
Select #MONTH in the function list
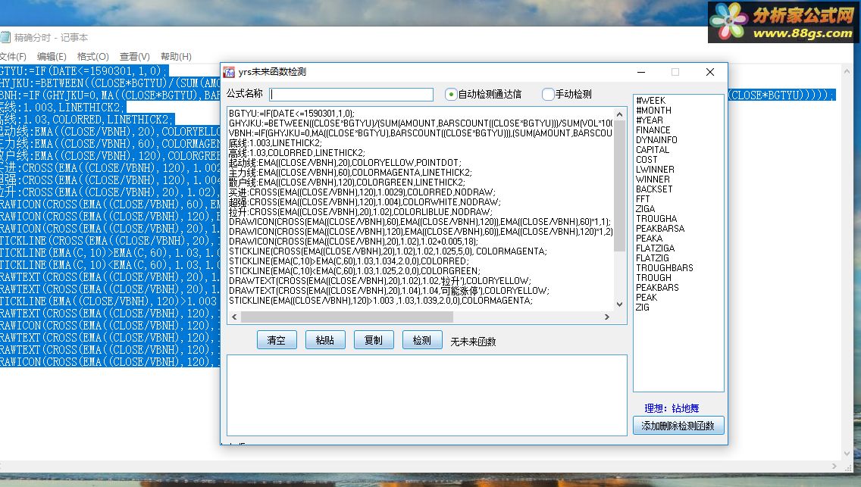[653, 111]
